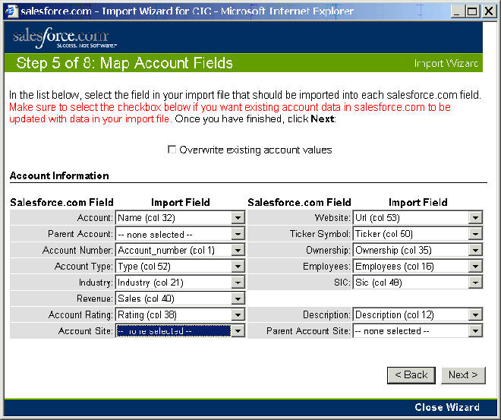Viewport: 501px width, 420px height.
Task: Open the Employees import field dropdown
Action: click(x=417, y=267)
